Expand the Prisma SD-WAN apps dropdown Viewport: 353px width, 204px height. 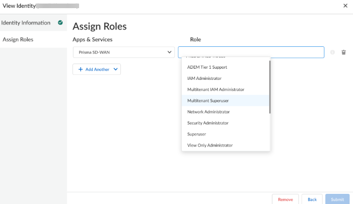(x=169, y=52)
